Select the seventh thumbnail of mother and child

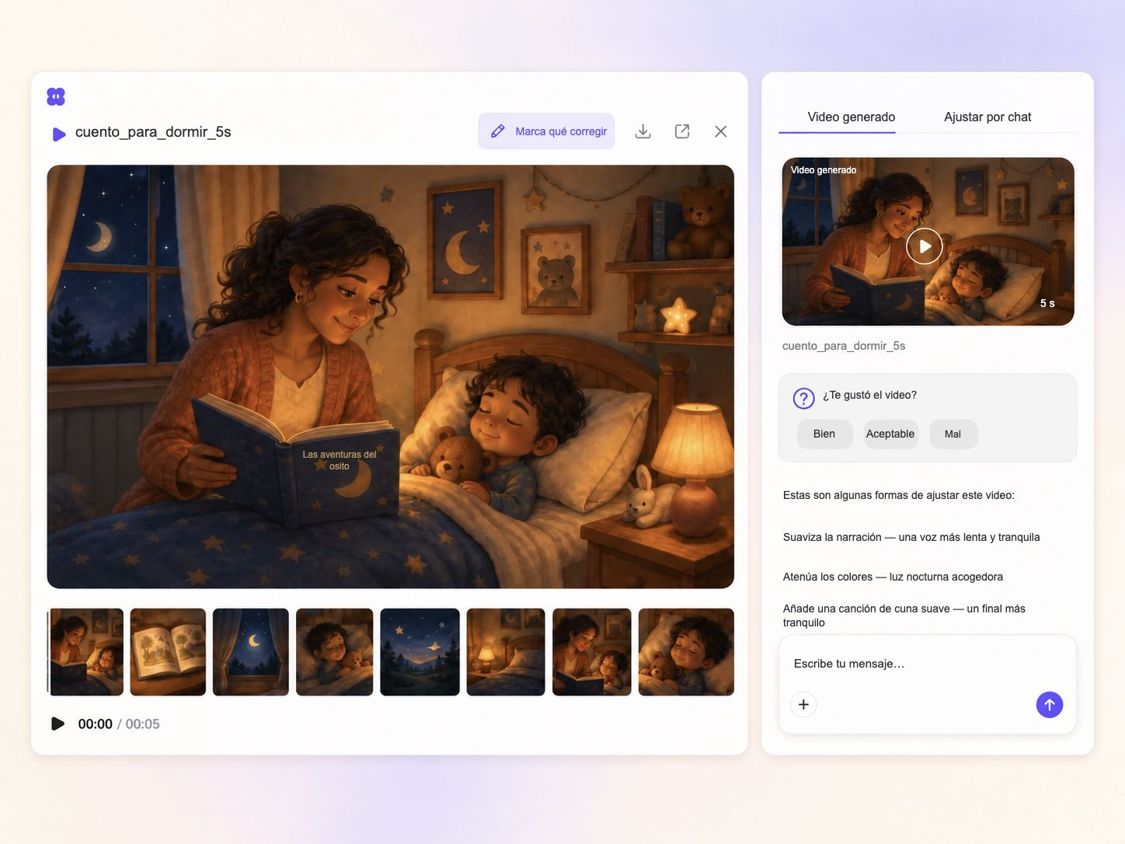click(592, 652)
